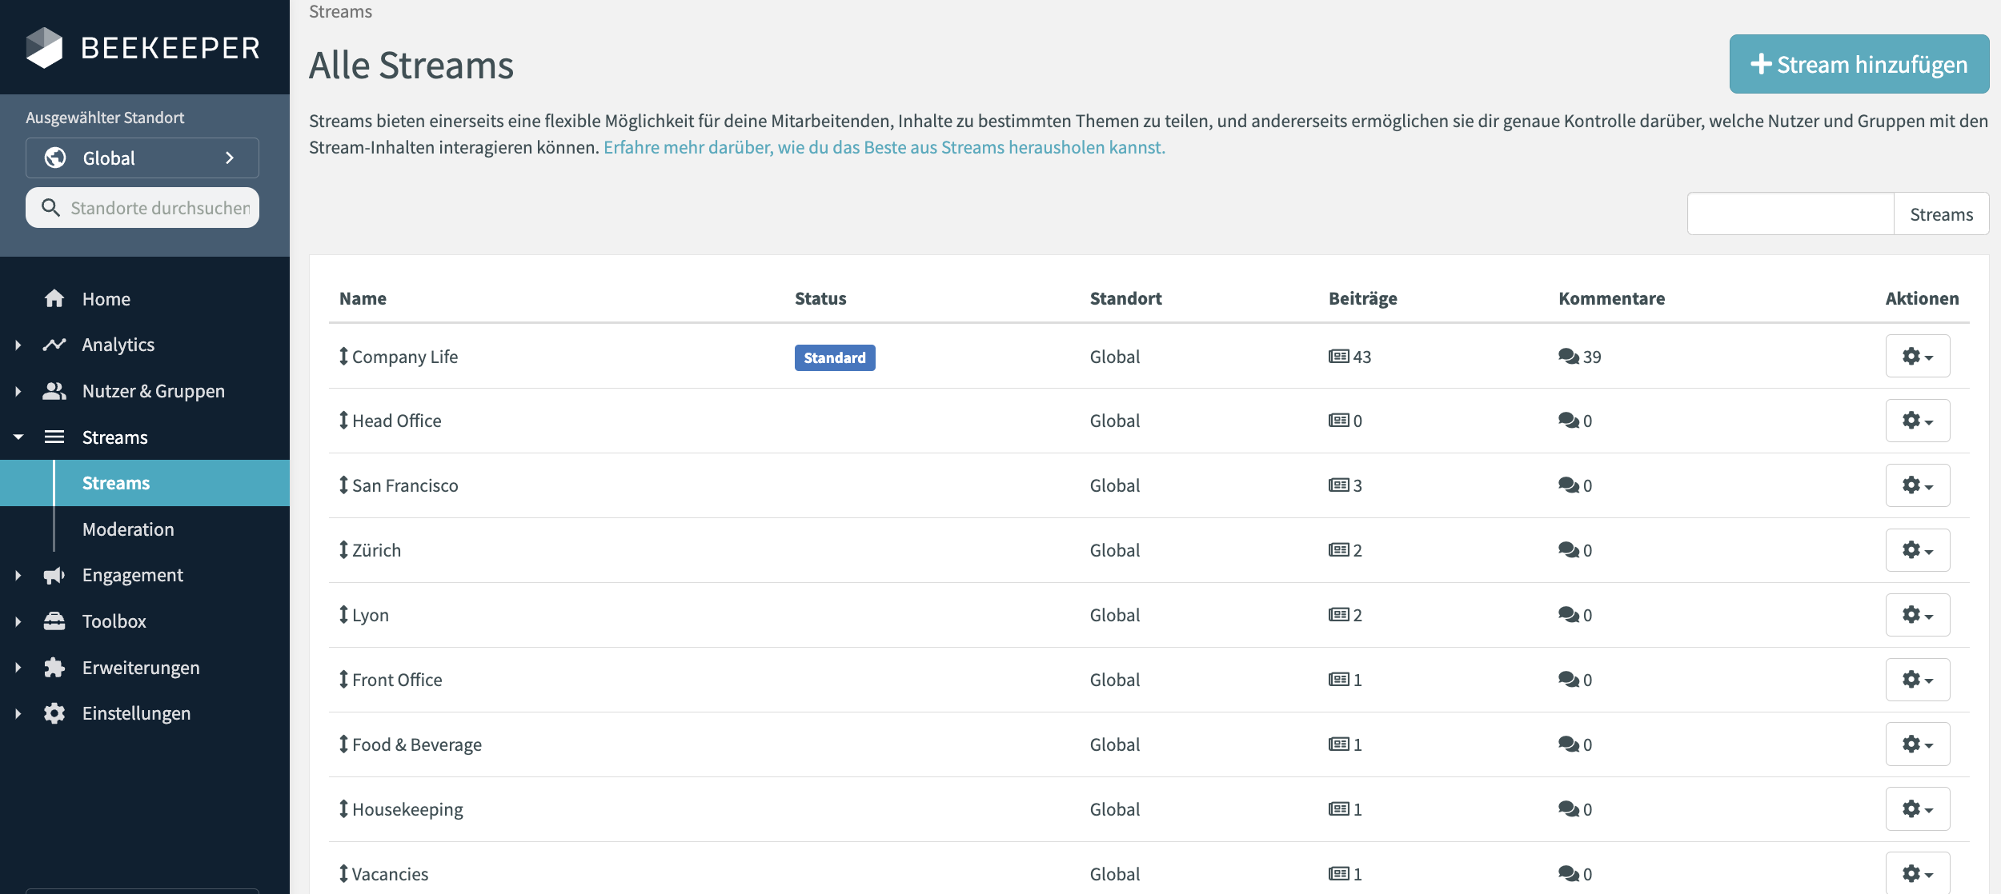Click the Stream hinzufügen button
Screen dimensions: 2001x894
1859,64
